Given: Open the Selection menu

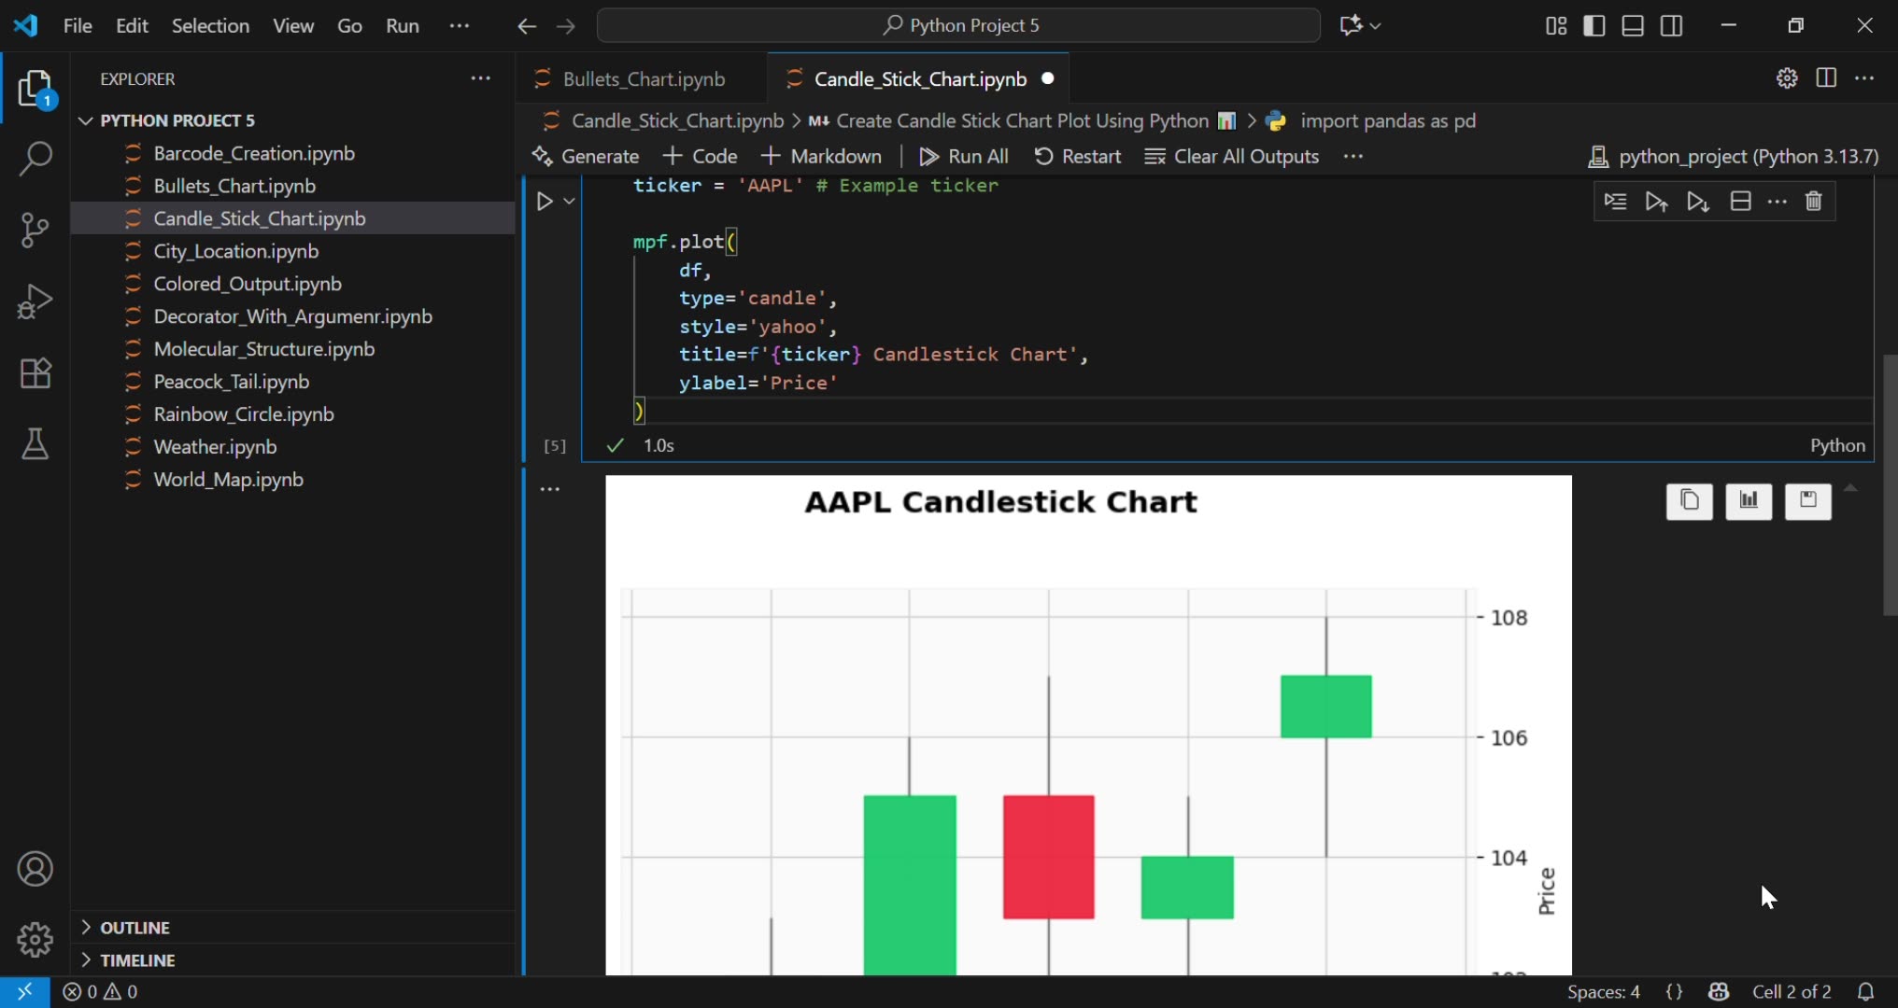Looking at the screenshot, I should tap(210, 25).
